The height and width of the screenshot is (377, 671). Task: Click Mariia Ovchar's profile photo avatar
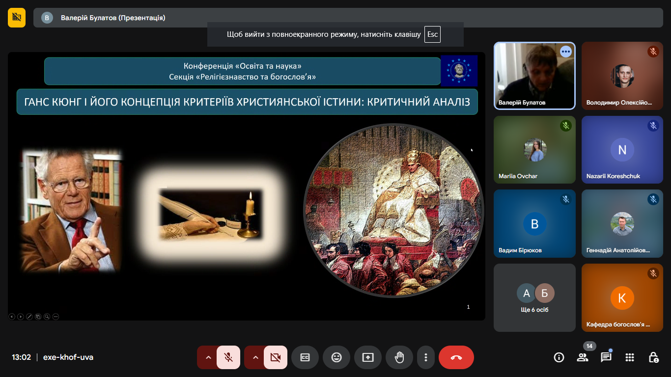click(x=535, y=150)
